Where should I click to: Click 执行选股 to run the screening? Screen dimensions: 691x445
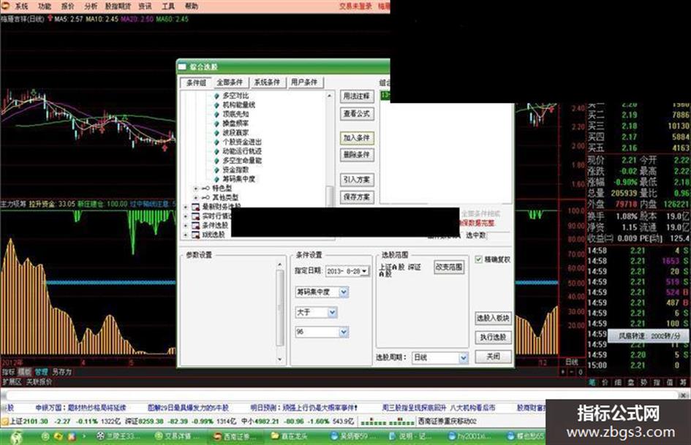(493, 337)
